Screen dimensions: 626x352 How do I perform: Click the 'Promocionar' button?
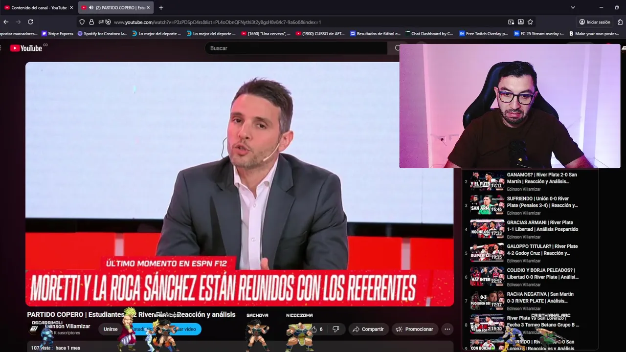414,329
